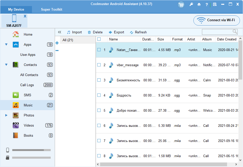Check the box for track 7
The image size is (243, 167).
[99, 140]
